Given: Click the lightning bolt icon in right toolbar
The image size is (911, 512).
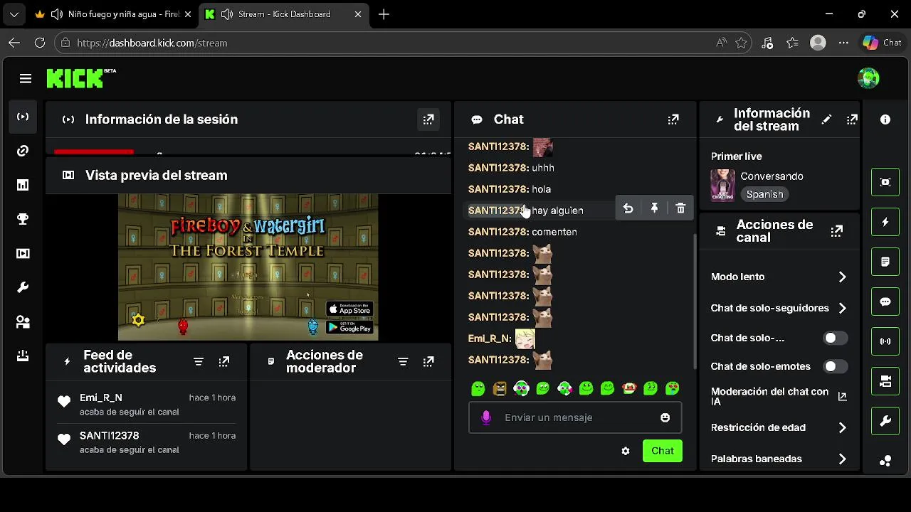Looking at the screenshot, I should coord(885,222).
